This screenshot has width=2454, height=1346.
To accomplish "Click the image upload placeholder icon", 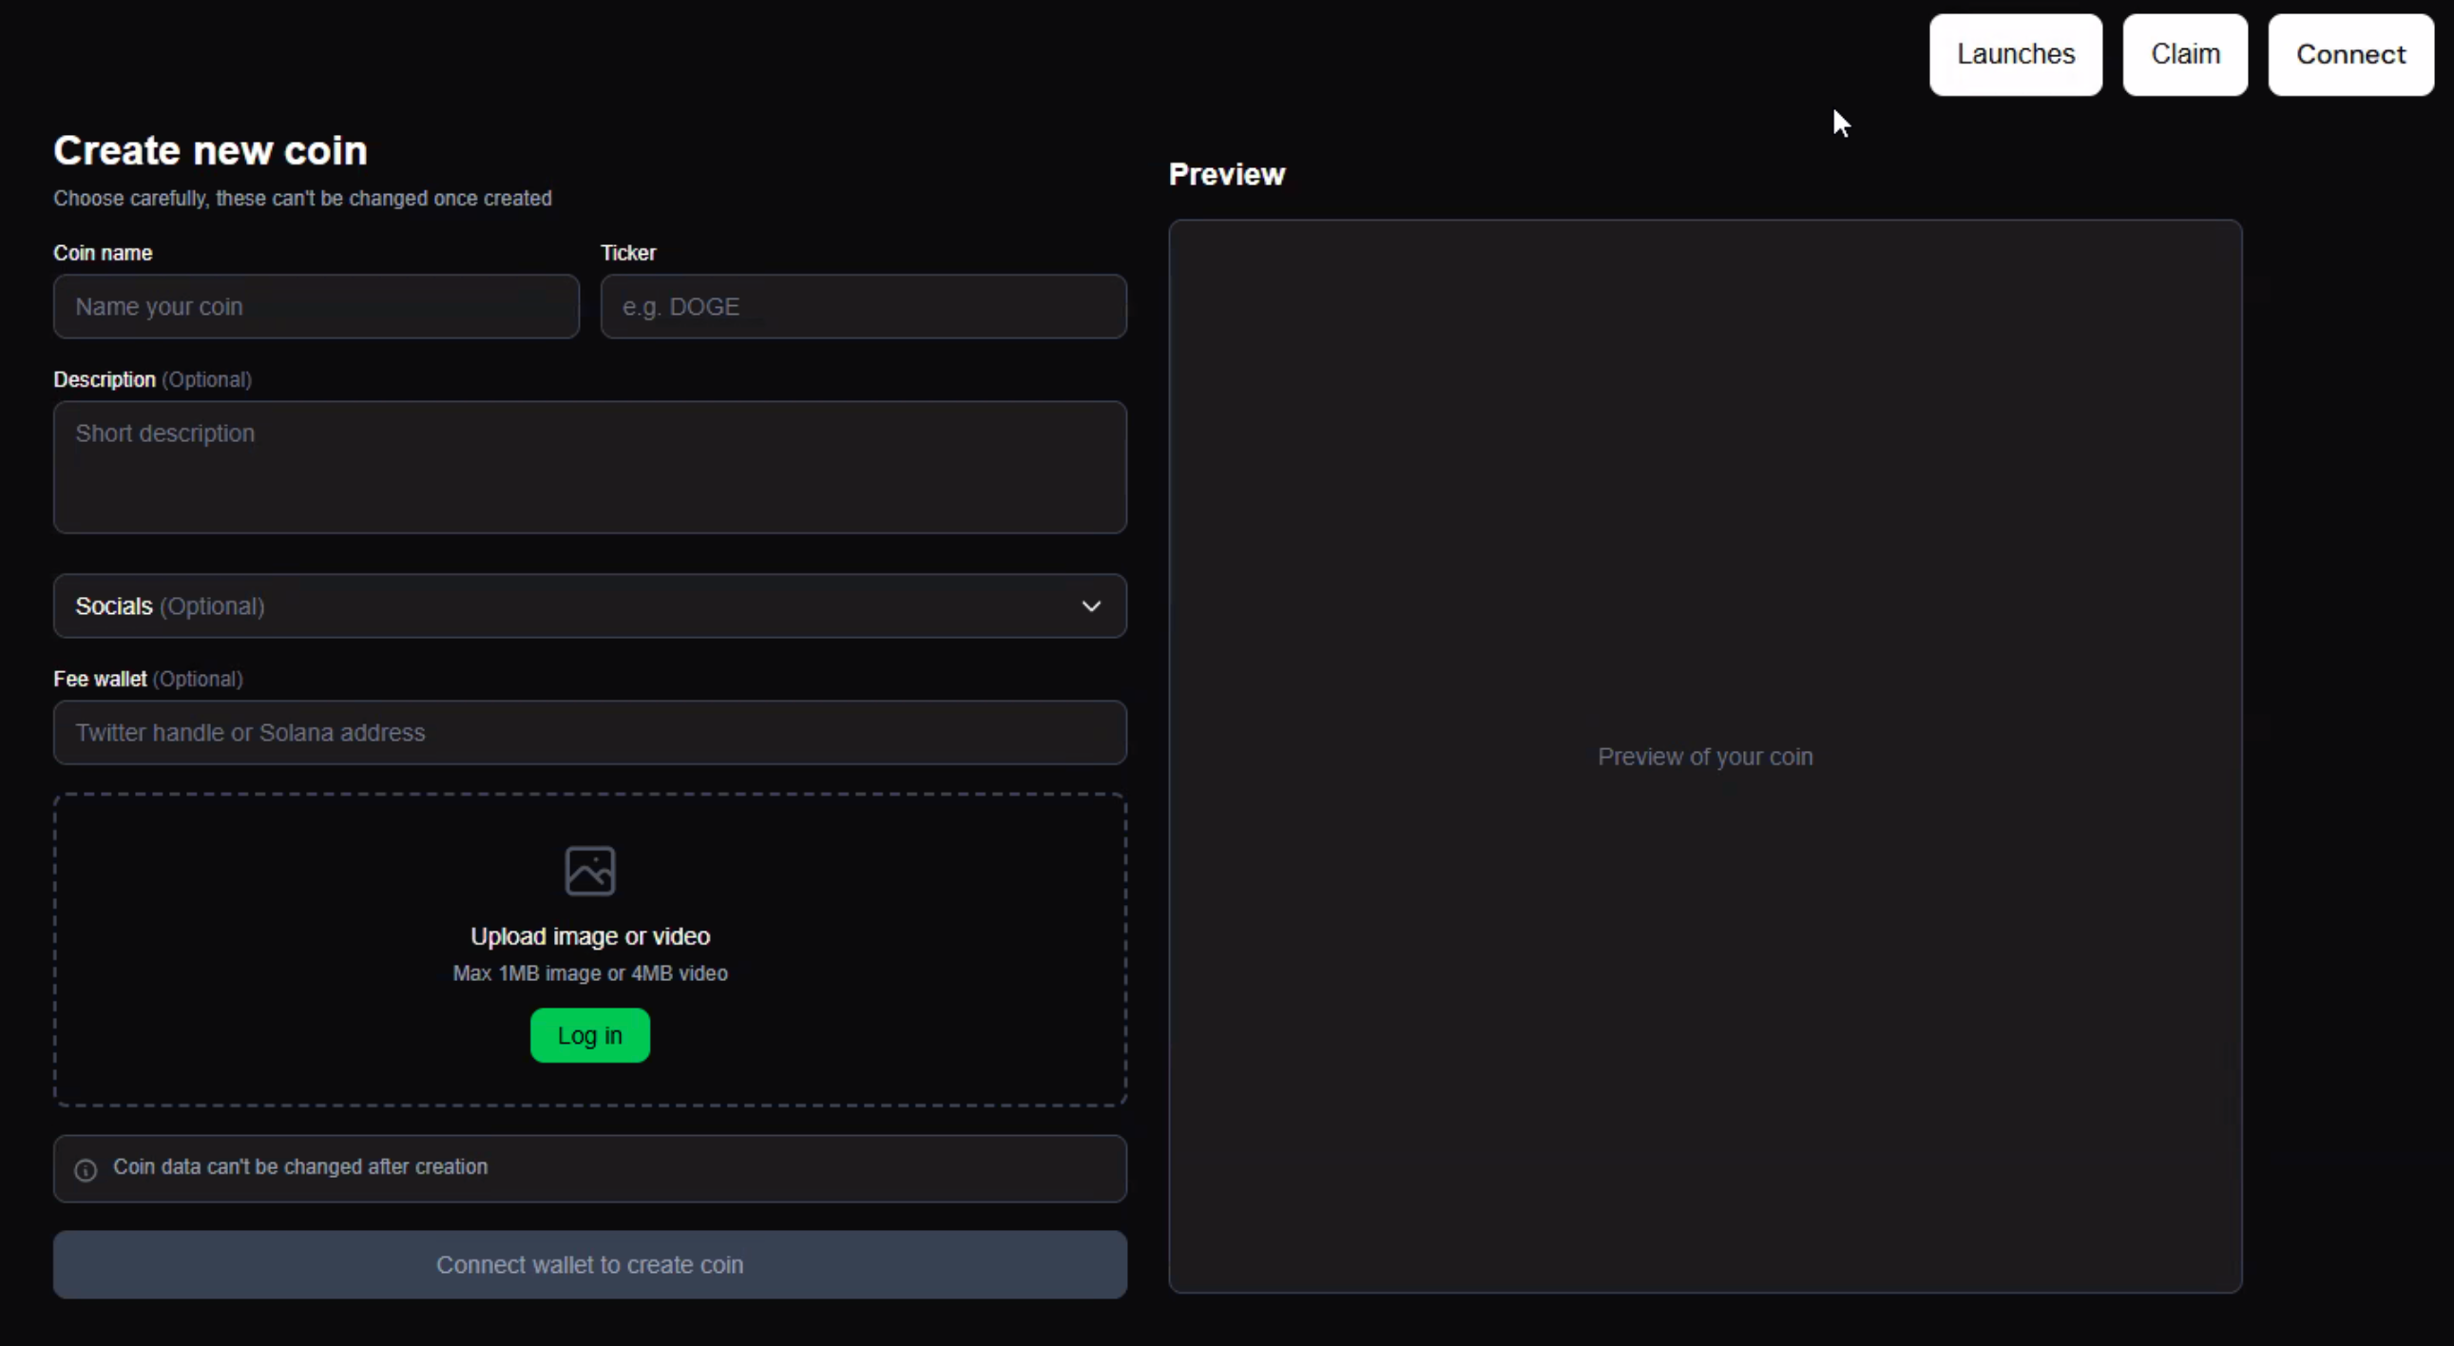I will coord(589,871).
